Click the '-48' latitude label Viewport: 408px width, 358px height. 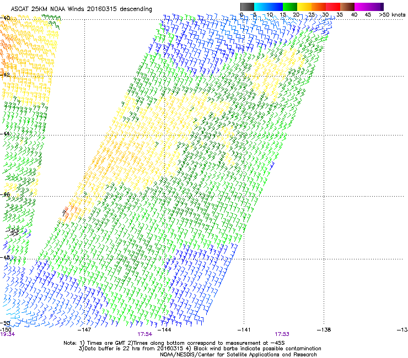click(x=5, y=257)
